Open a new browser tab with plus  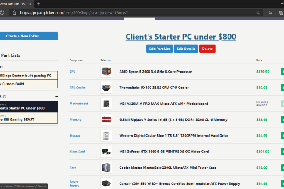tap(38, 4)
